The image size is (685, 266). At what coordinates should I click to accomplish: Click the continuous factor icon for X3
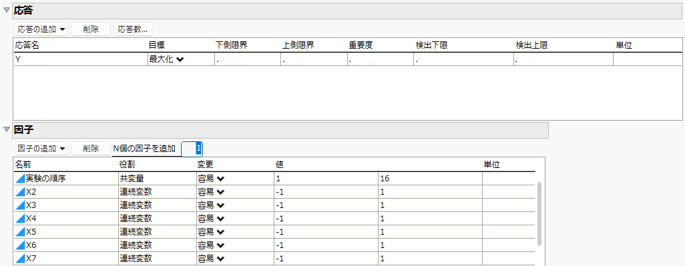[x=20, y=205]
